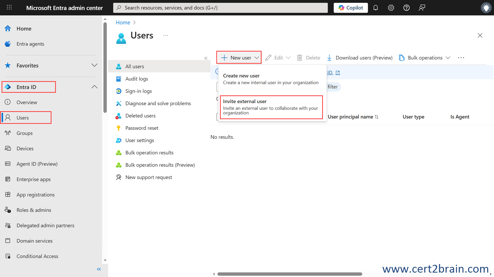494x277 pixels.
Task: Click the Copilot button
Action: pos(350,8)
